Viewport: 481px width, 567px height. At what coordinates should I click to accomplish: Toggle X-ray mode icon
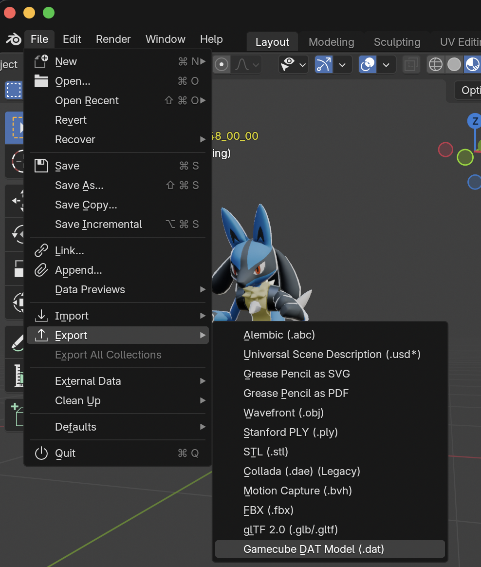point(411,65)
